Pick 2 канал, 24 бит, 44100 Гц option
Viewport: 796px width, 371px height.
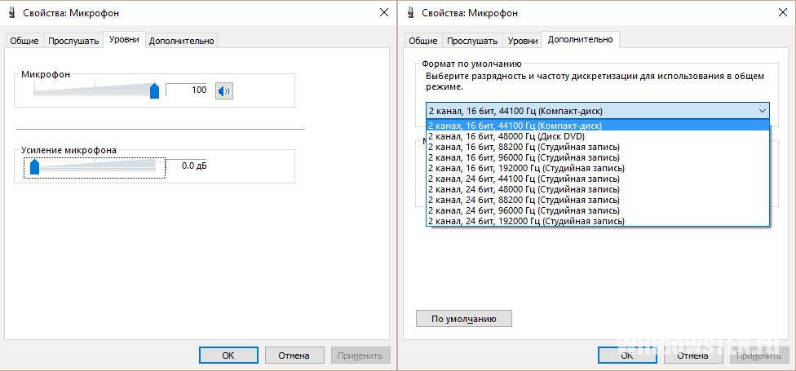(x=523, y=179)
